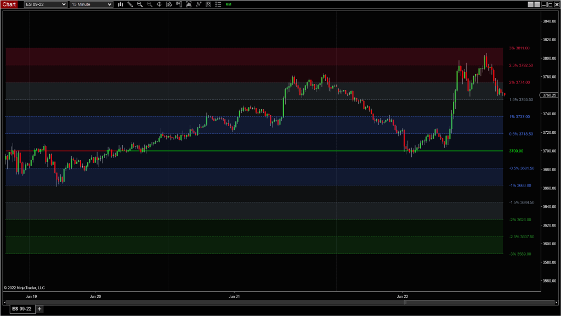Open the data box icon
561x316 pixels.
(169, 4)
